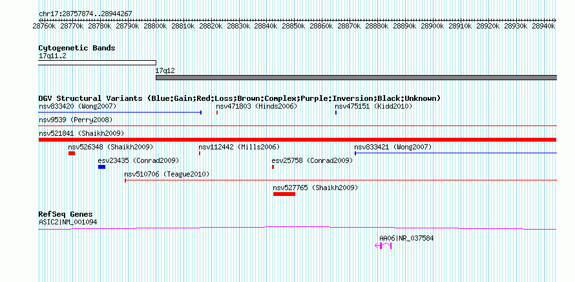Open variant nsv112442 (Mills2006) label
The height and width of the screenshot is (282, 575).
(x=239, y=147)
